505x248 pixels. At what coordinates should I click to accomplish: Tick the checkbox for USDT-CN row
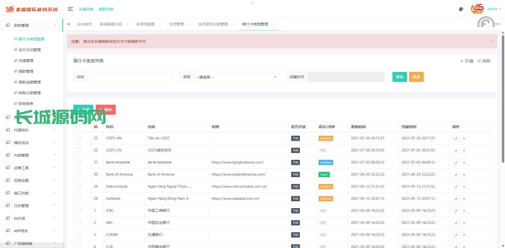pos(79,150)
